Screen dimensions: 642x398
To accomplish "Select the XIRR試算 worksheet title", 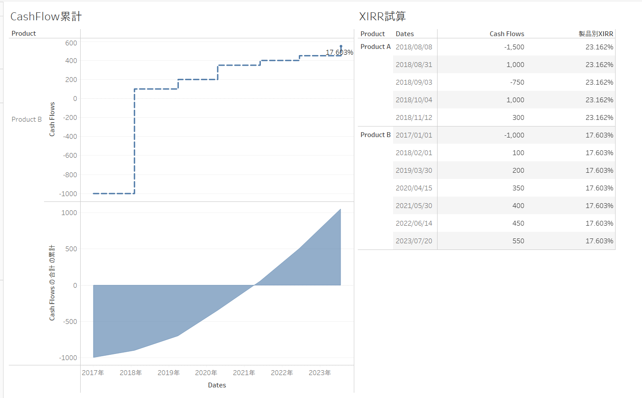I will [382, 16].
